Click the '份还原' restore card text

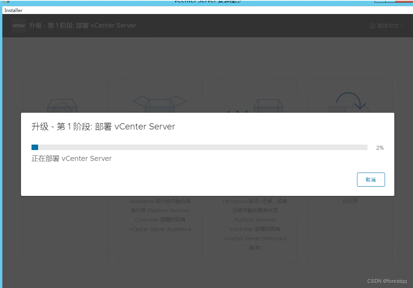tap(350, 201)
